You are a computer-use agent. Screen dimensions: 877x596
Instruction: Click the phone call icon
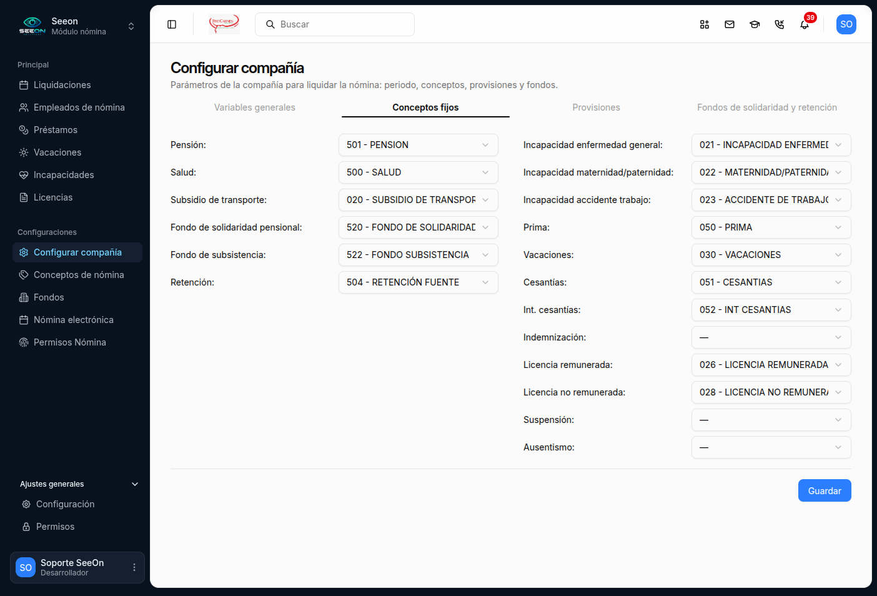coord(780,24)
